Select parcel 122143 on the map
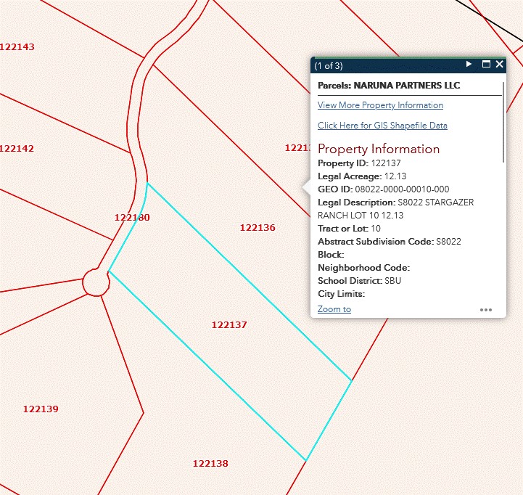This screenshot has height=495, width=523. (17, 47)
